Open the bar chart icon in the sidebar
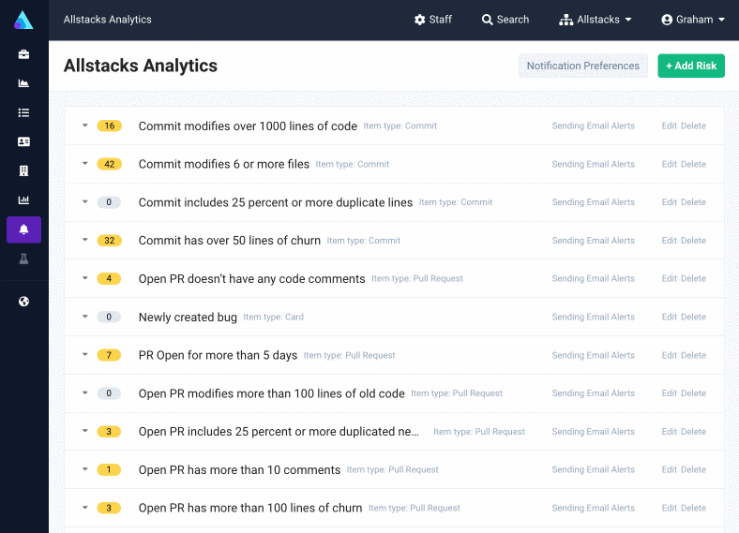 pyautogui.click(x=23, y=200)
